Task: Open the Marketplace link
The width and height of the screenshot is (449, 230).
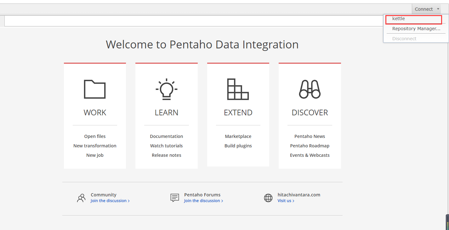Action: coord(238,136)
